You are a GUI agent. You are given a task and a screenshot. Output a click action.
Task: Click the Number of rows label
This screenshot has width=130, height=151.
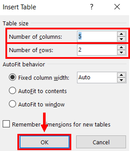coord(31,50)
